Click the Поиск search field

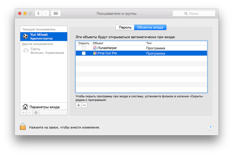[x=193, y=13]
